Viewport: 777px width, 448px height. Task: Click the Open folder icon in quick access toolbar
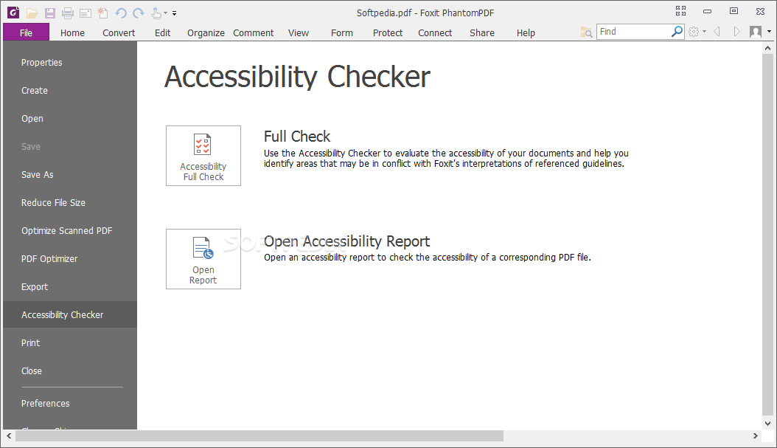pyautogui.click(x=32, y=13)
